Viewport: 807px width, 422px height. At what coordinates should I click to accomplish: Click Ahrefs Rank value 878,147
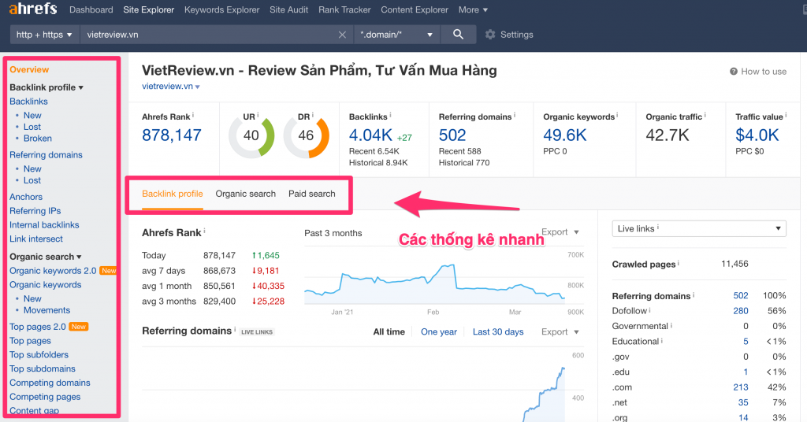pyautogui.click(x=171, y=135)
